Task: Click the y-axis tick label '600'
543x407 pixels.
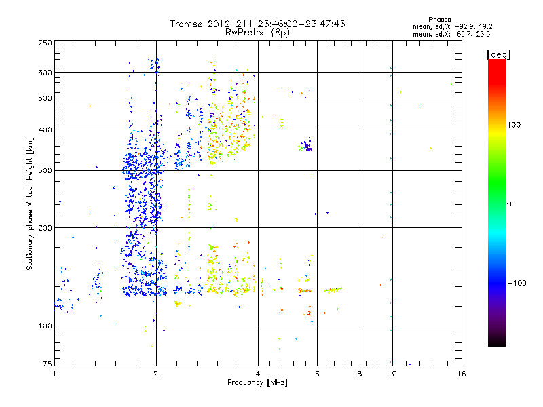Action: [x=45, y=73]
